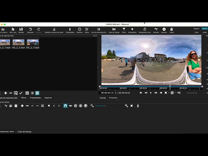Open the Medidor de picos de audio

pyautogui.click(x=54, y=30)
